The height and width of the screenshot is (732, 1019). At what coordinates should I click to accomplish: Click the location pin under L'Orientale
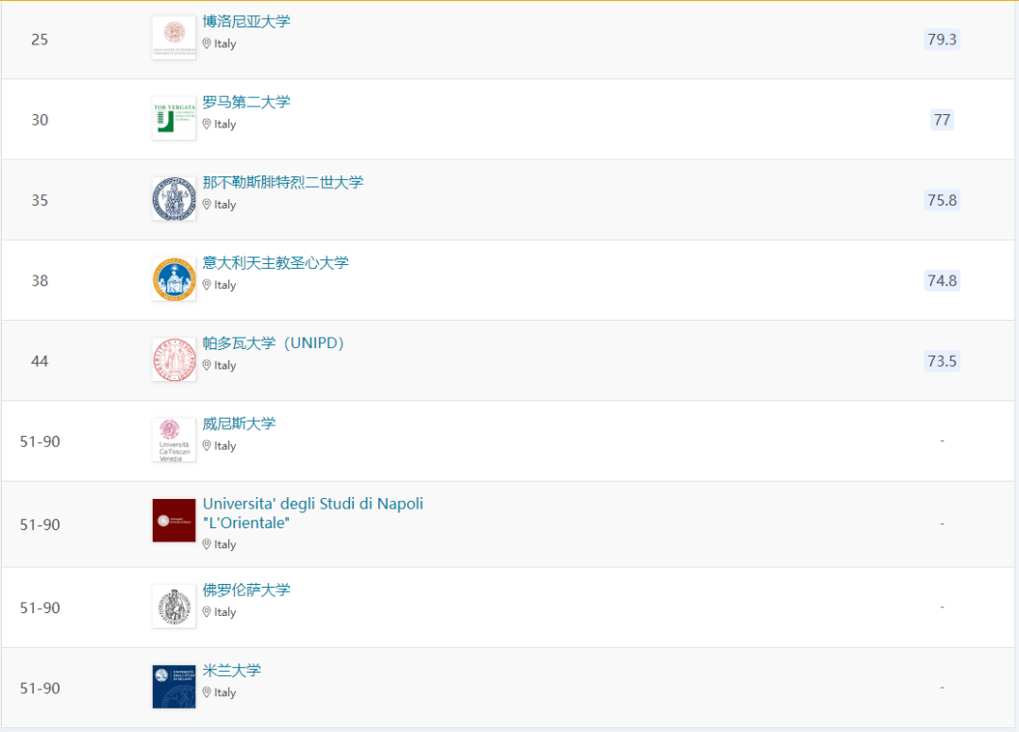(207, 545)
